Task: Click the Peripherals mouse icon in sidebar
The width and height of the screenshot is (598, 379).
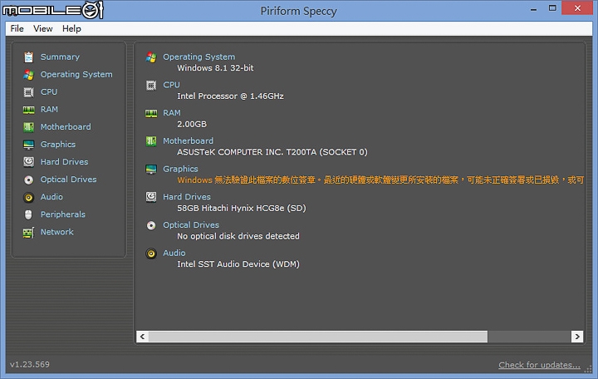Action: (28, 215)
